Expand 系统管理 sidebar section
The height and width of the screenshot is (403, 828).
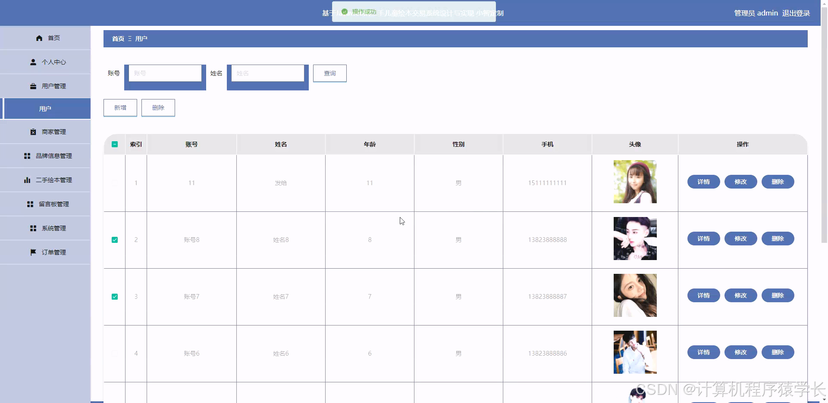(45, 228)
